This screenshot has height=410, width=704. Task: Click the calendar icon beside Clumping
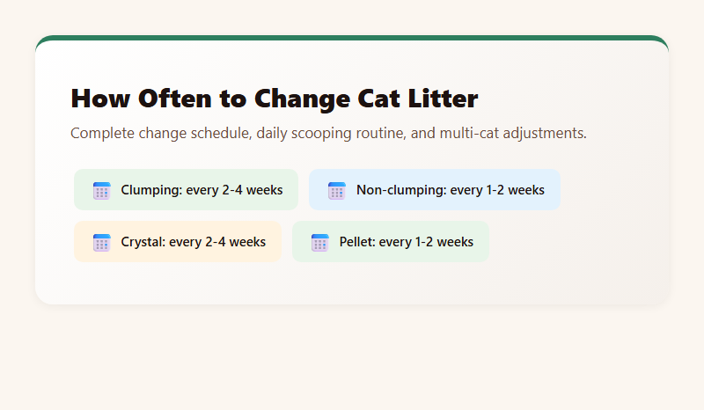[x=101, y=190]
